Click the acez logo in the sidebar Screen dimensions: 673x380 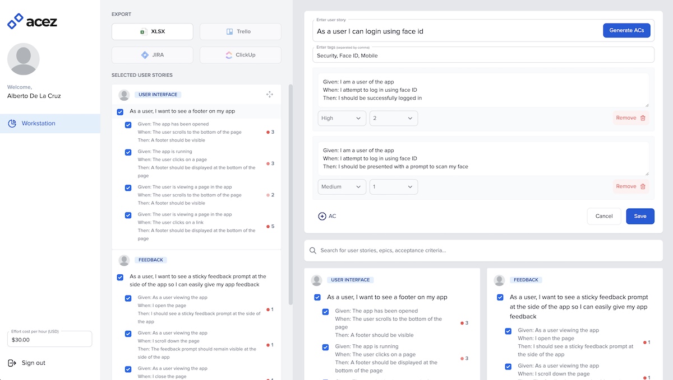pos(32,22)
